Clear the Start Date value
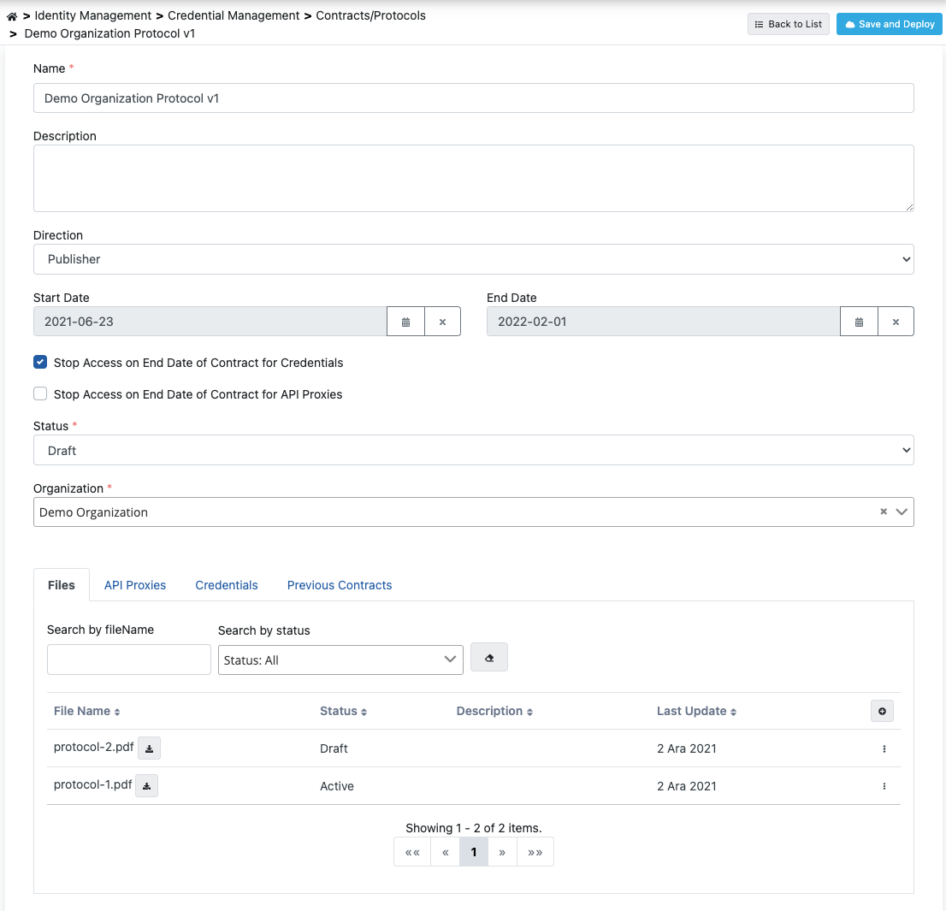Screen dimensions: 946x911 click(x=442, y=322)
